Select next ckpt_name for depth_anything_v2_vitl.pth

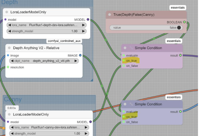[x=76, y=61]
